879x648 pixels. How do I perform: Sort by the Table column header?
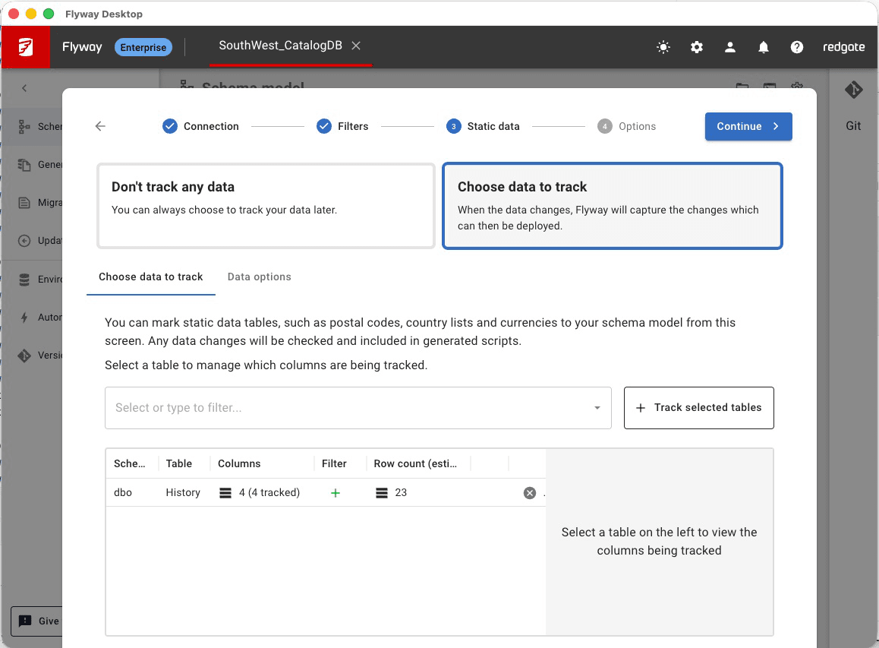pyautogui.click(x=179, y=463)
